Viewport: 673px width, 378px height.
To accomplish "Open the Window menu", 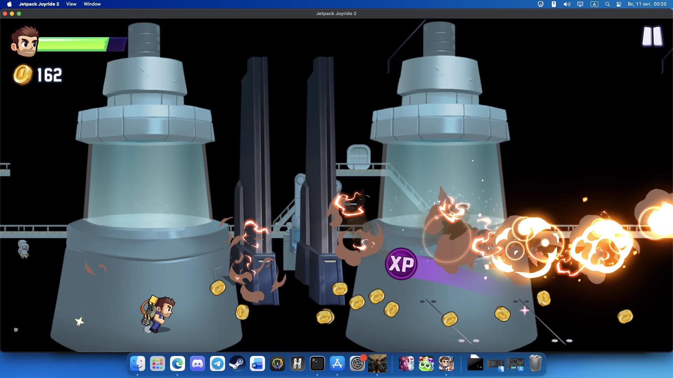I will pyautogui.click(x=92, y=4).
